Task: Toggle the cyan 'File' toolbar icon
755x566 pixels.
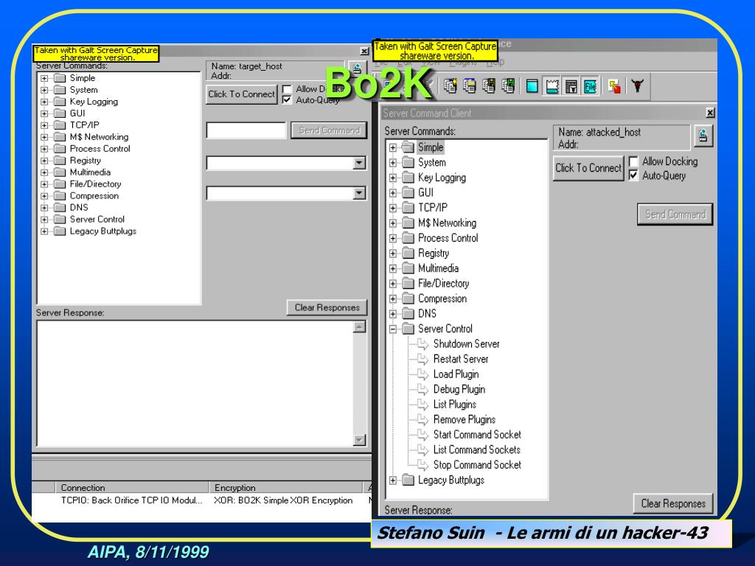Action: [x=591, y=87]
